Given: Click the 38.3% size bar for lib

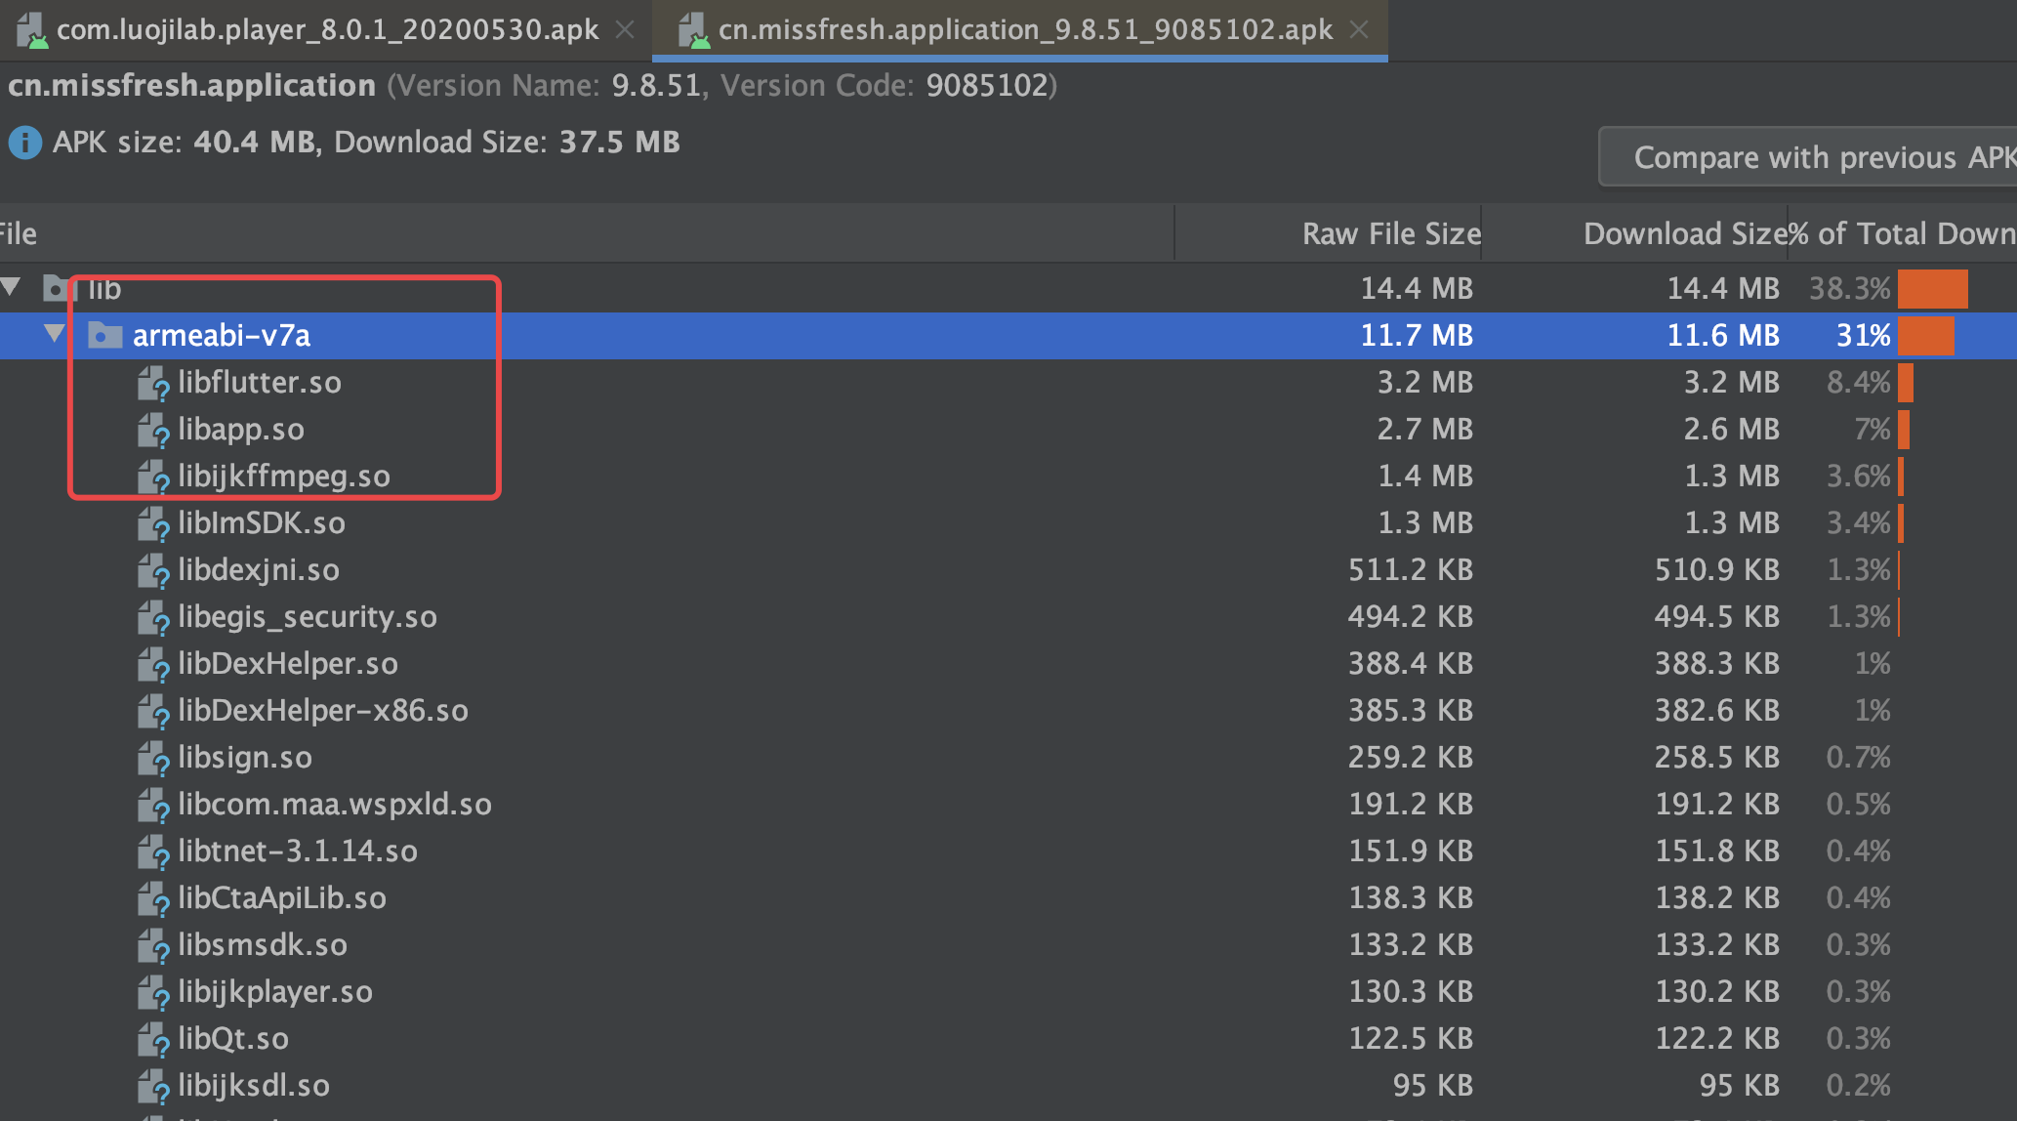Looking at the screenshot, I should click(x=1933, y=288).
